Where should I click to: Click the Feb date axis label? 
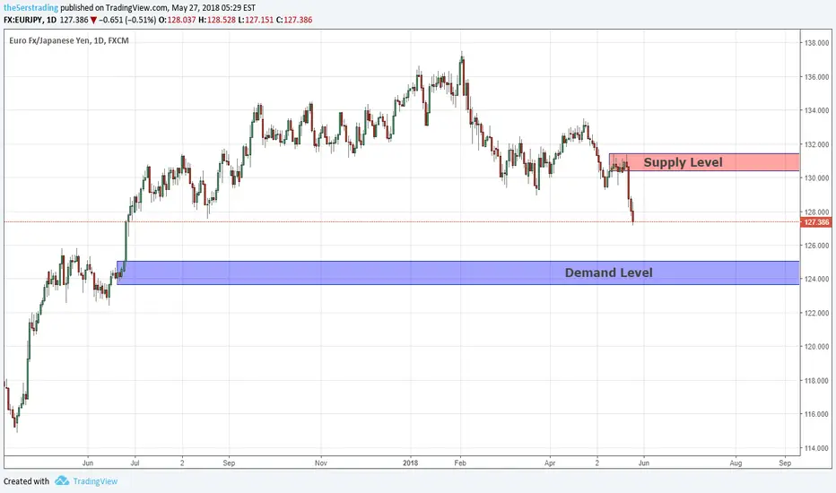pos(460,463)
